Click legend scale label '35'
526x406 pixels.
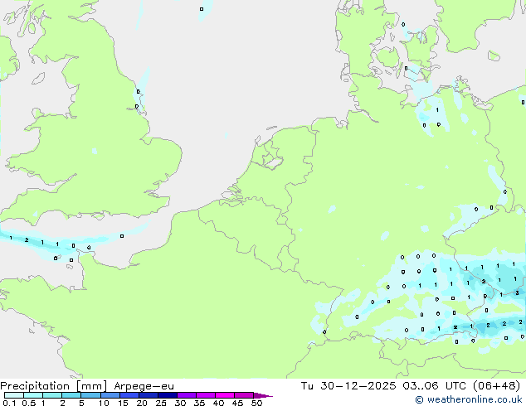(199, 403)
